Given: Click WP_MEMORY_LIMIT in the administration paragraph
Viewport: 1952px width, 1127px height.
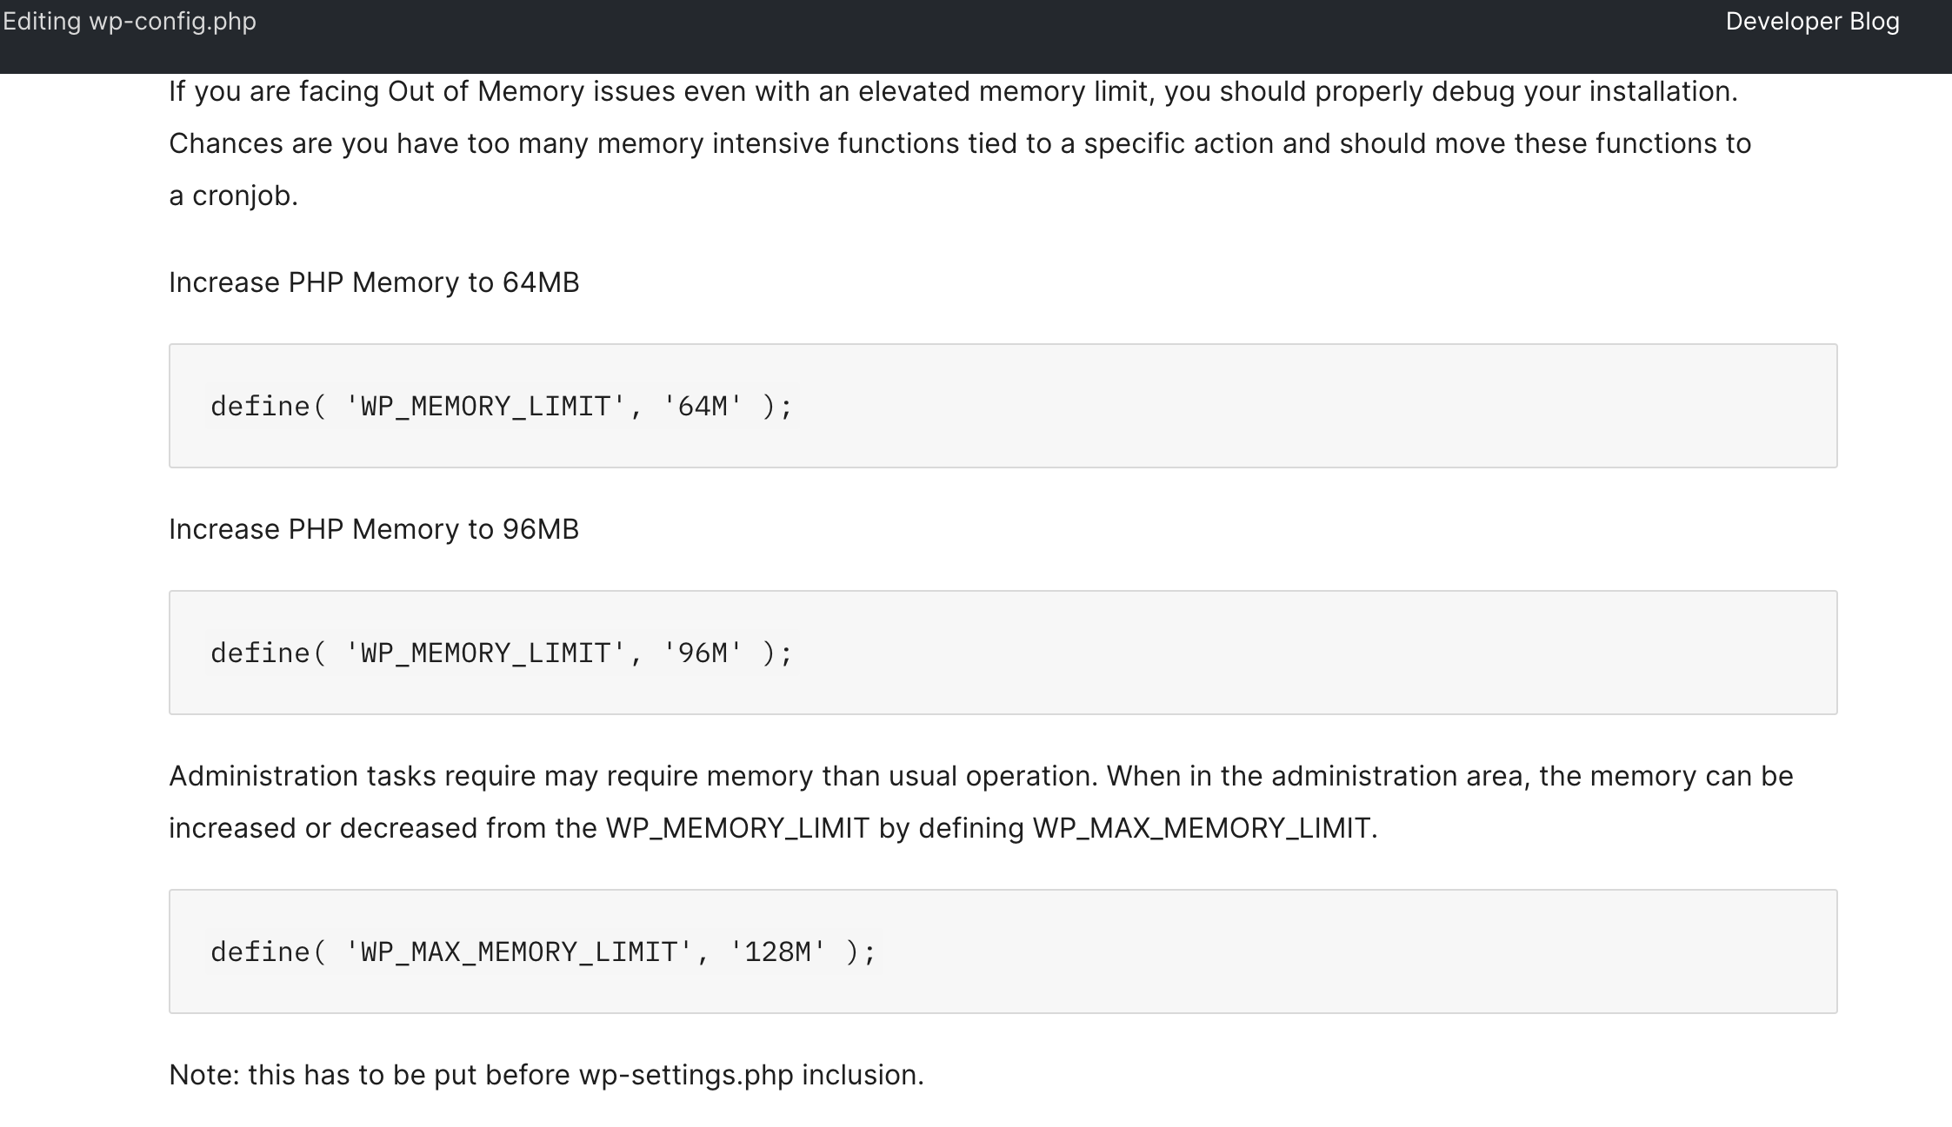Looking at the screenshot, I should [737, 828].
